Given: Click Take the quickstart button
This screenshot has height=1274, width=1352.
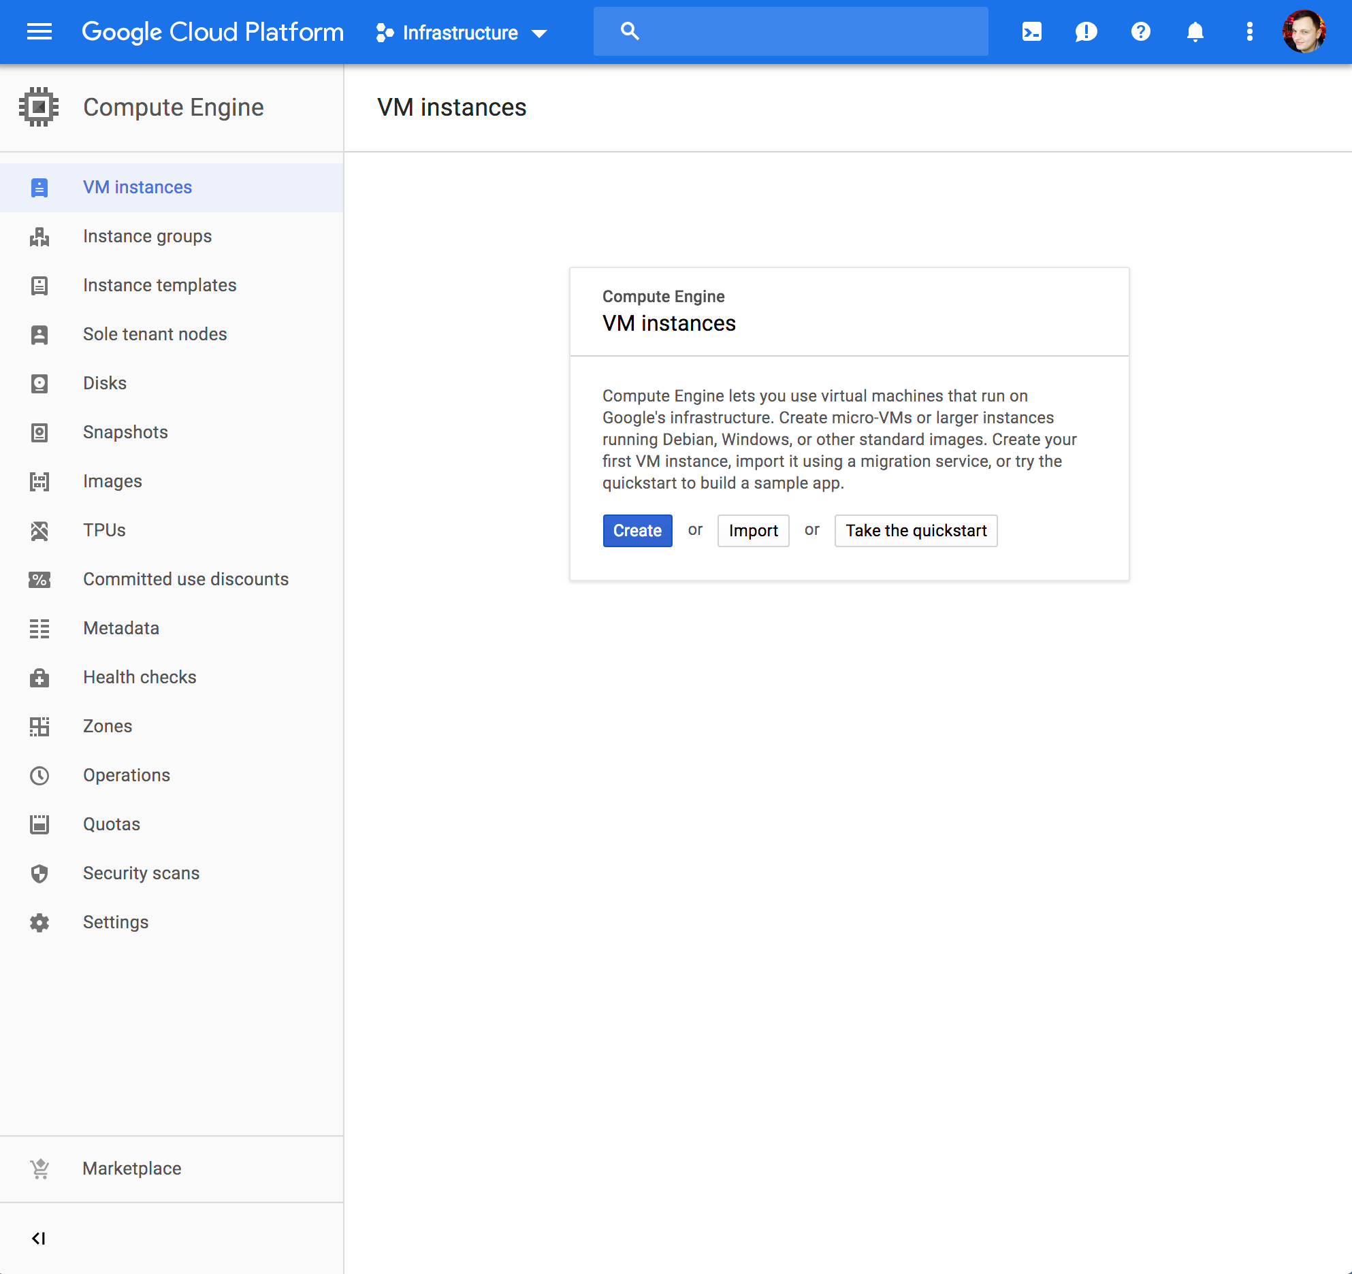Looking at the screenshot, I should pos(916,531).
